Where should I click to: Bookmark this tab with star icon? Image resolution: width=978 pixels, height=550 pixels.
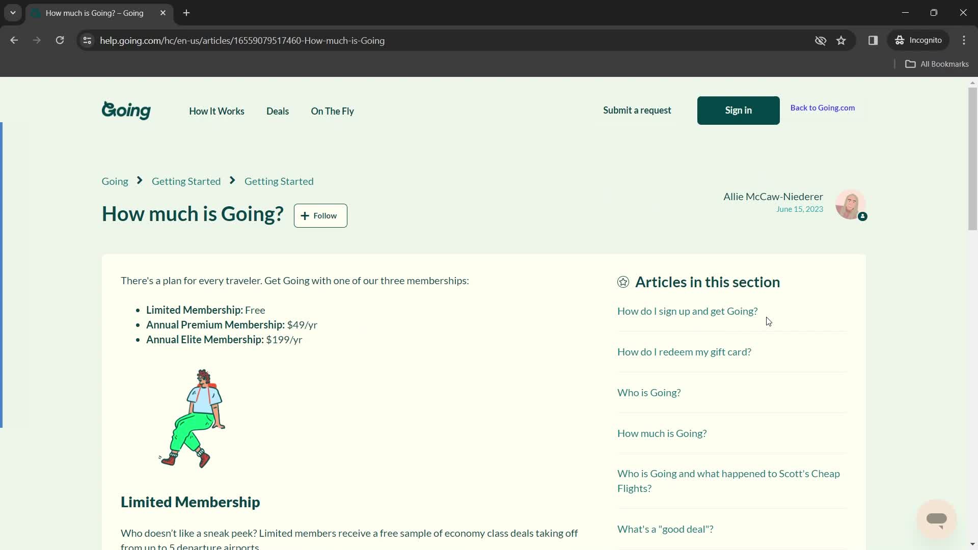(841, 40)
